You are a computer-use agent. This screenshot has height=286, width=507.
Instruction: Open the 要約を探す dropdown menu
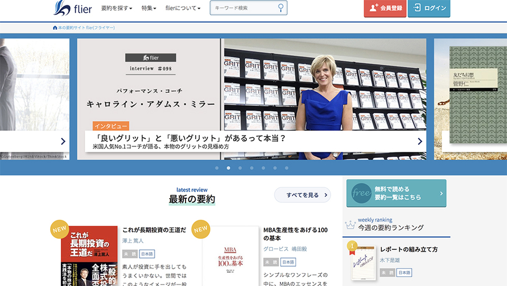click(116, 8)
